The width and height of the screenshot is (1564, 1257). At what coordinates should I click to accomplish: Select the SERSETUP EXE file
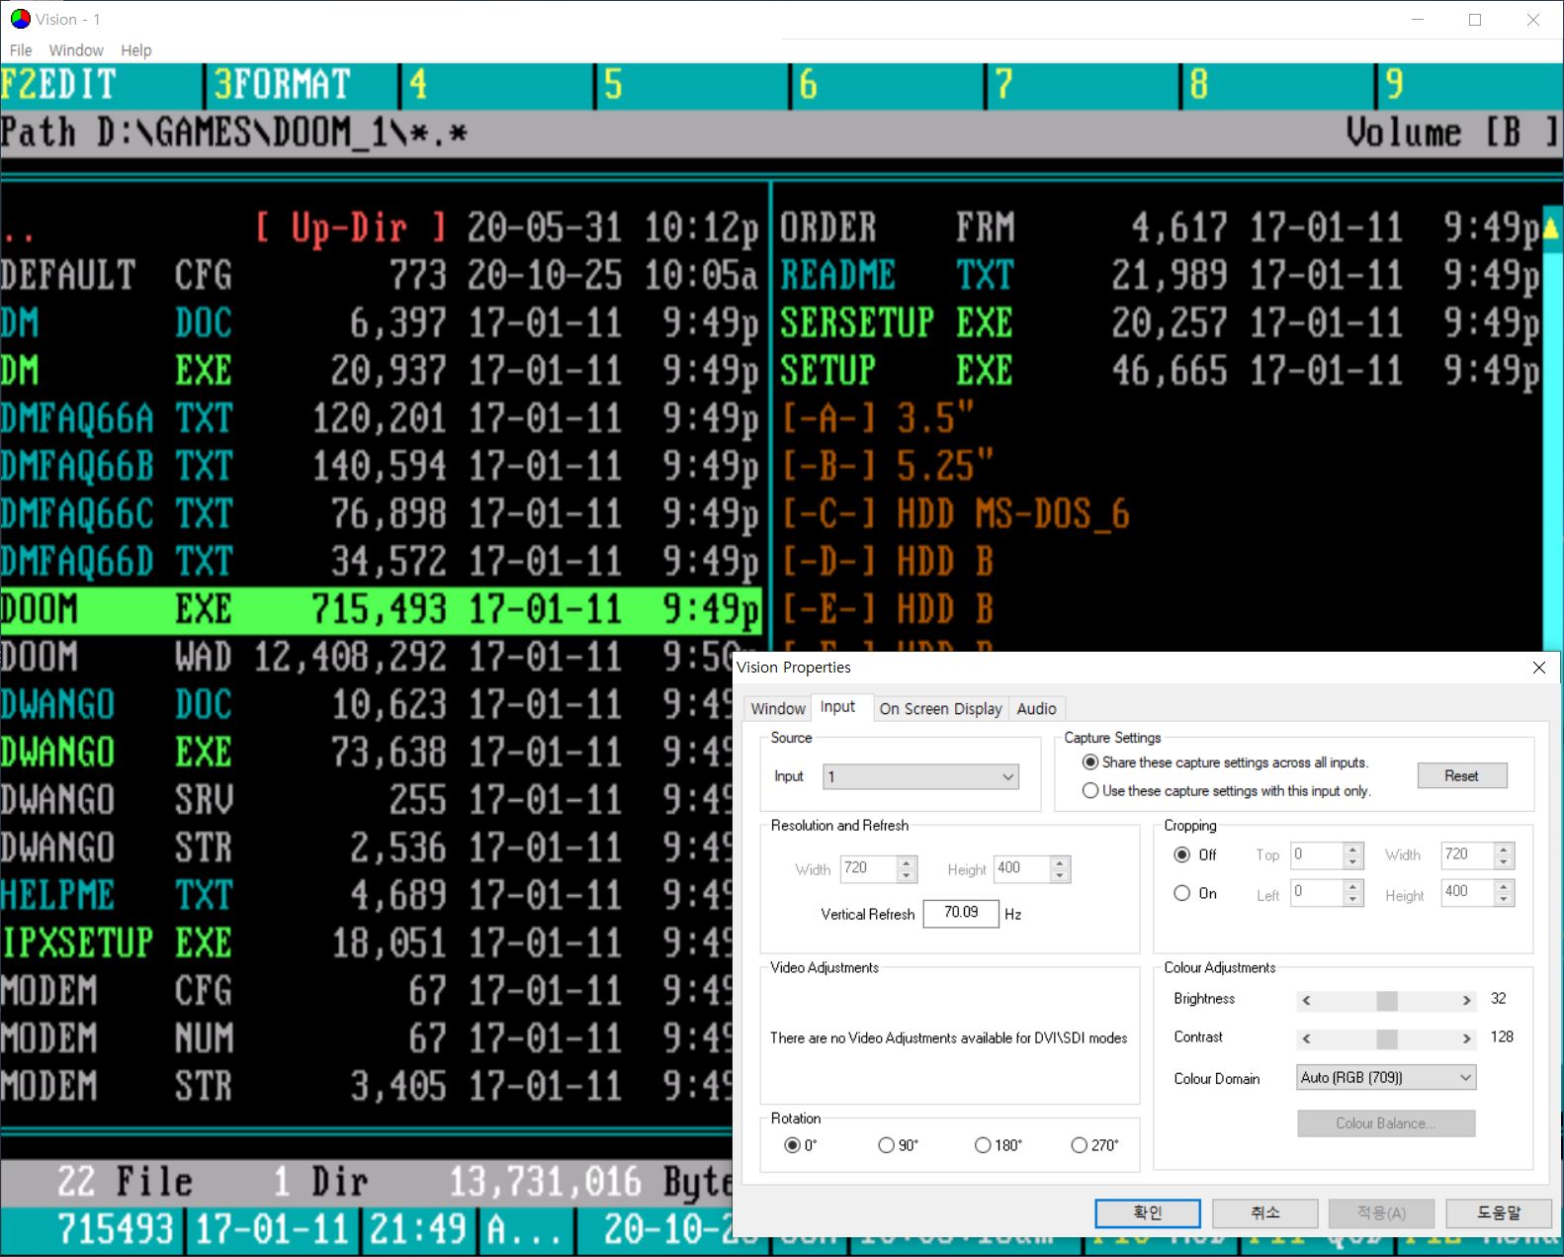pyautogui.click(x=1161, y=323)
